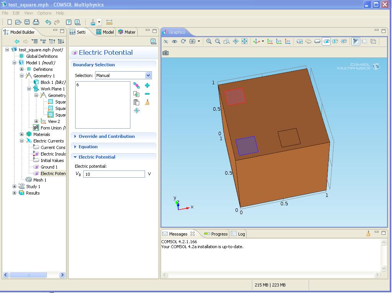Select the Global Definitions node

coord(42,56)
